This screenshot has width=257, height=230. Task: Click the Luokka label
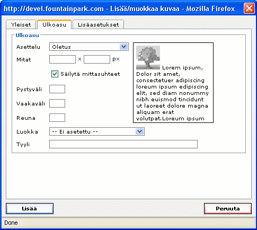coord(27,132)
